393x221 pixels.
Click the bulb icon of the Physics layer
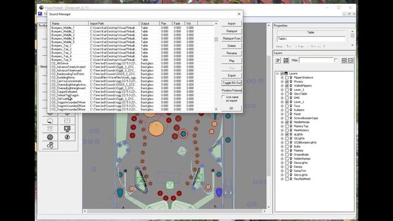291,82
